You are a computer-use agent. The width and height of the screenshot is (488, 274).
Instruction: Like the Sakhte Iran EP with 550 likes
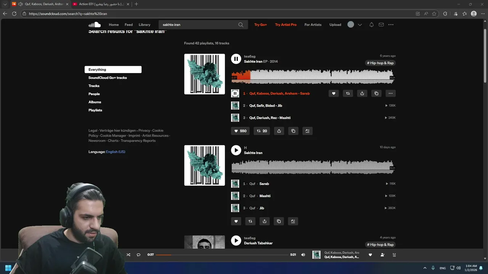[241, 131]
